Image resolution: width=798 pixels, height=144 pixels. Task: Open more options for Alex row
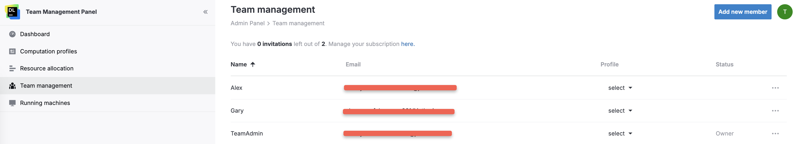point(775,88)
